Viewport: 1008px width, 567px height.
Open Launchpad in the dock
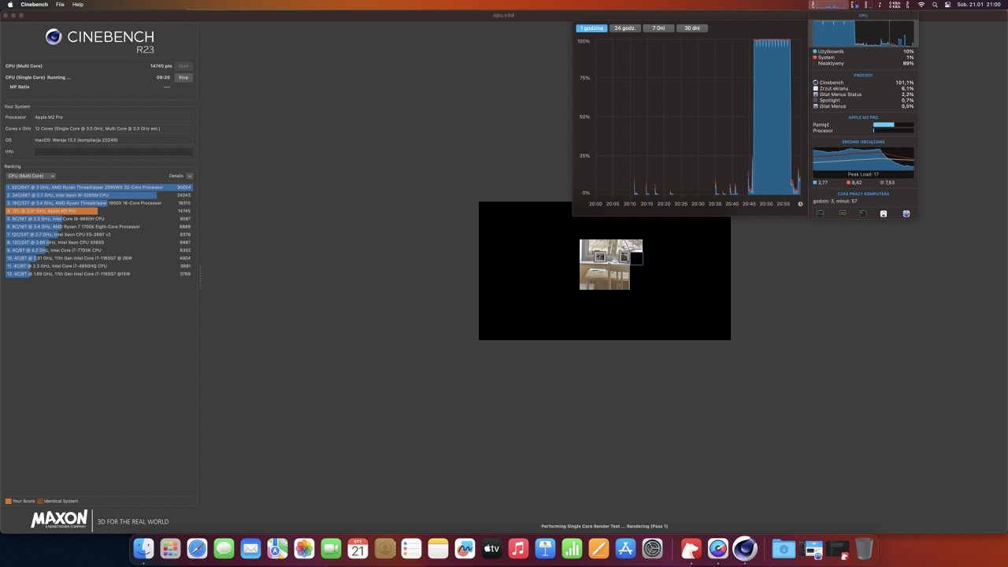pos(170,548)
